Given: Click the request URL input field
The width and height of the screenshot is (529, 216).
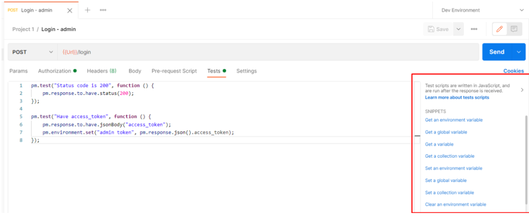Looking at the screenshot, I should tap(269, 52).
